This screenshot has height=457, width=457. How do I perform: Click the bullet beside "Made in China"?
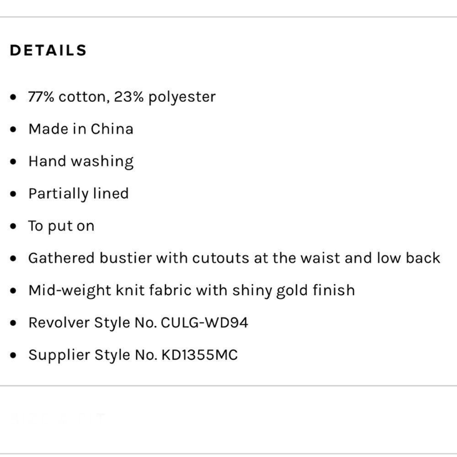tap(15, 129)
